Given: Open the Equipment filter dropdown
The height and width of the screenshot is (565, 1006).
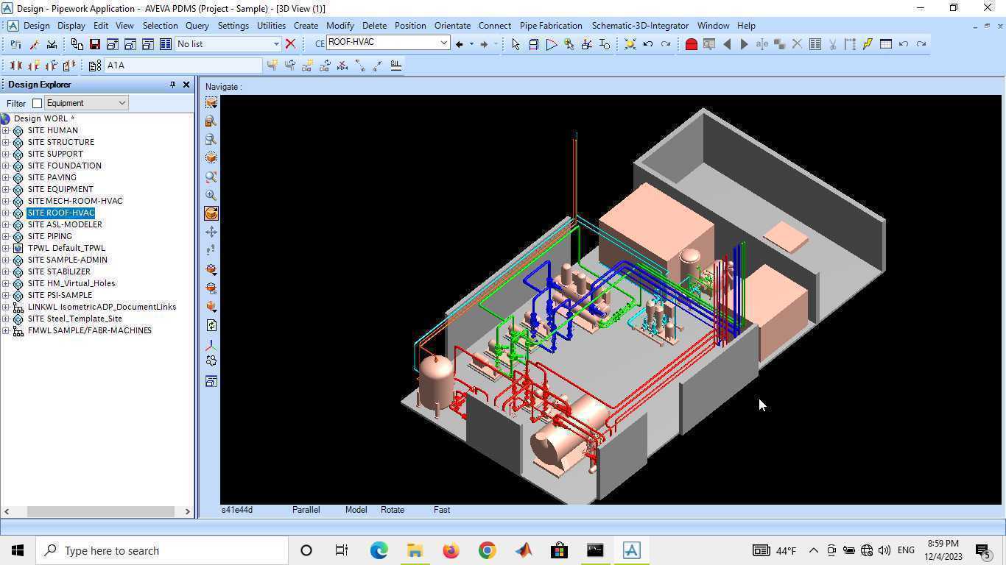Looking at the screenshot, I should point(122,103).
